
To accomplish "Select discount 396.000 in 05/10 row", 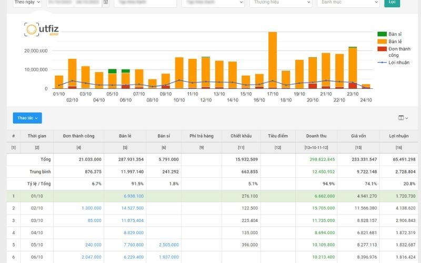I will 249,245.
